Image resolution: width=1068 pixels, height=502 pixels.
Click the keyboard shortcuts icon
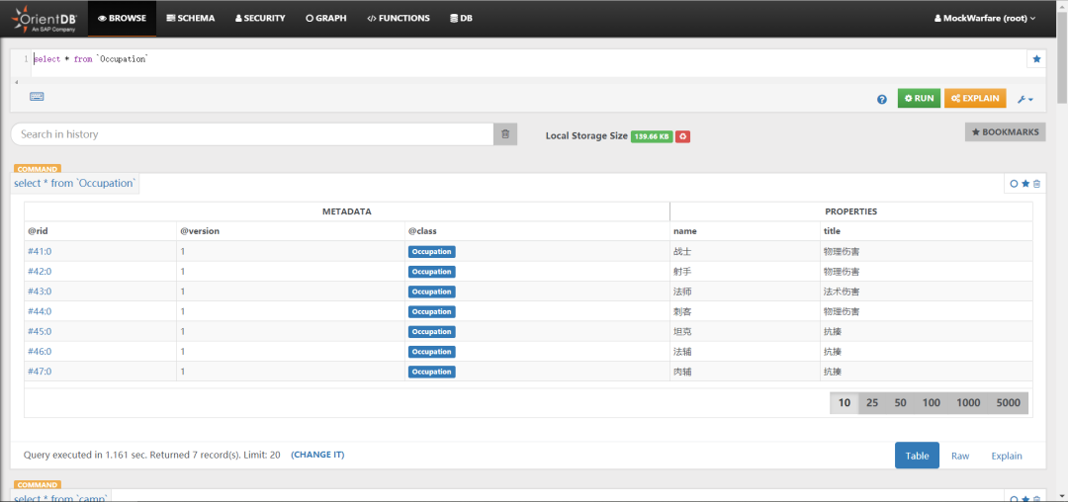pos(37,97)
